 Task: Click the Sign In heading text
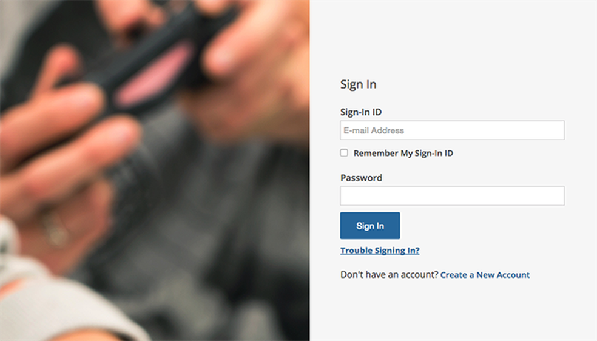click(x=359, y=84)
